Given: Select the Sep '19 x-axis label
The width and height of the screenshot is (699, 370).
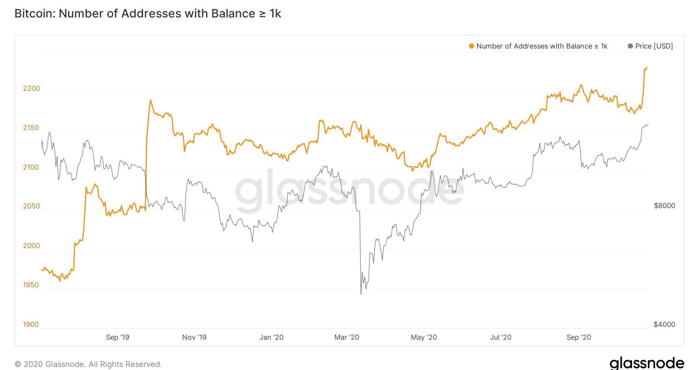Looking at the screenshot, I should 117,337.
